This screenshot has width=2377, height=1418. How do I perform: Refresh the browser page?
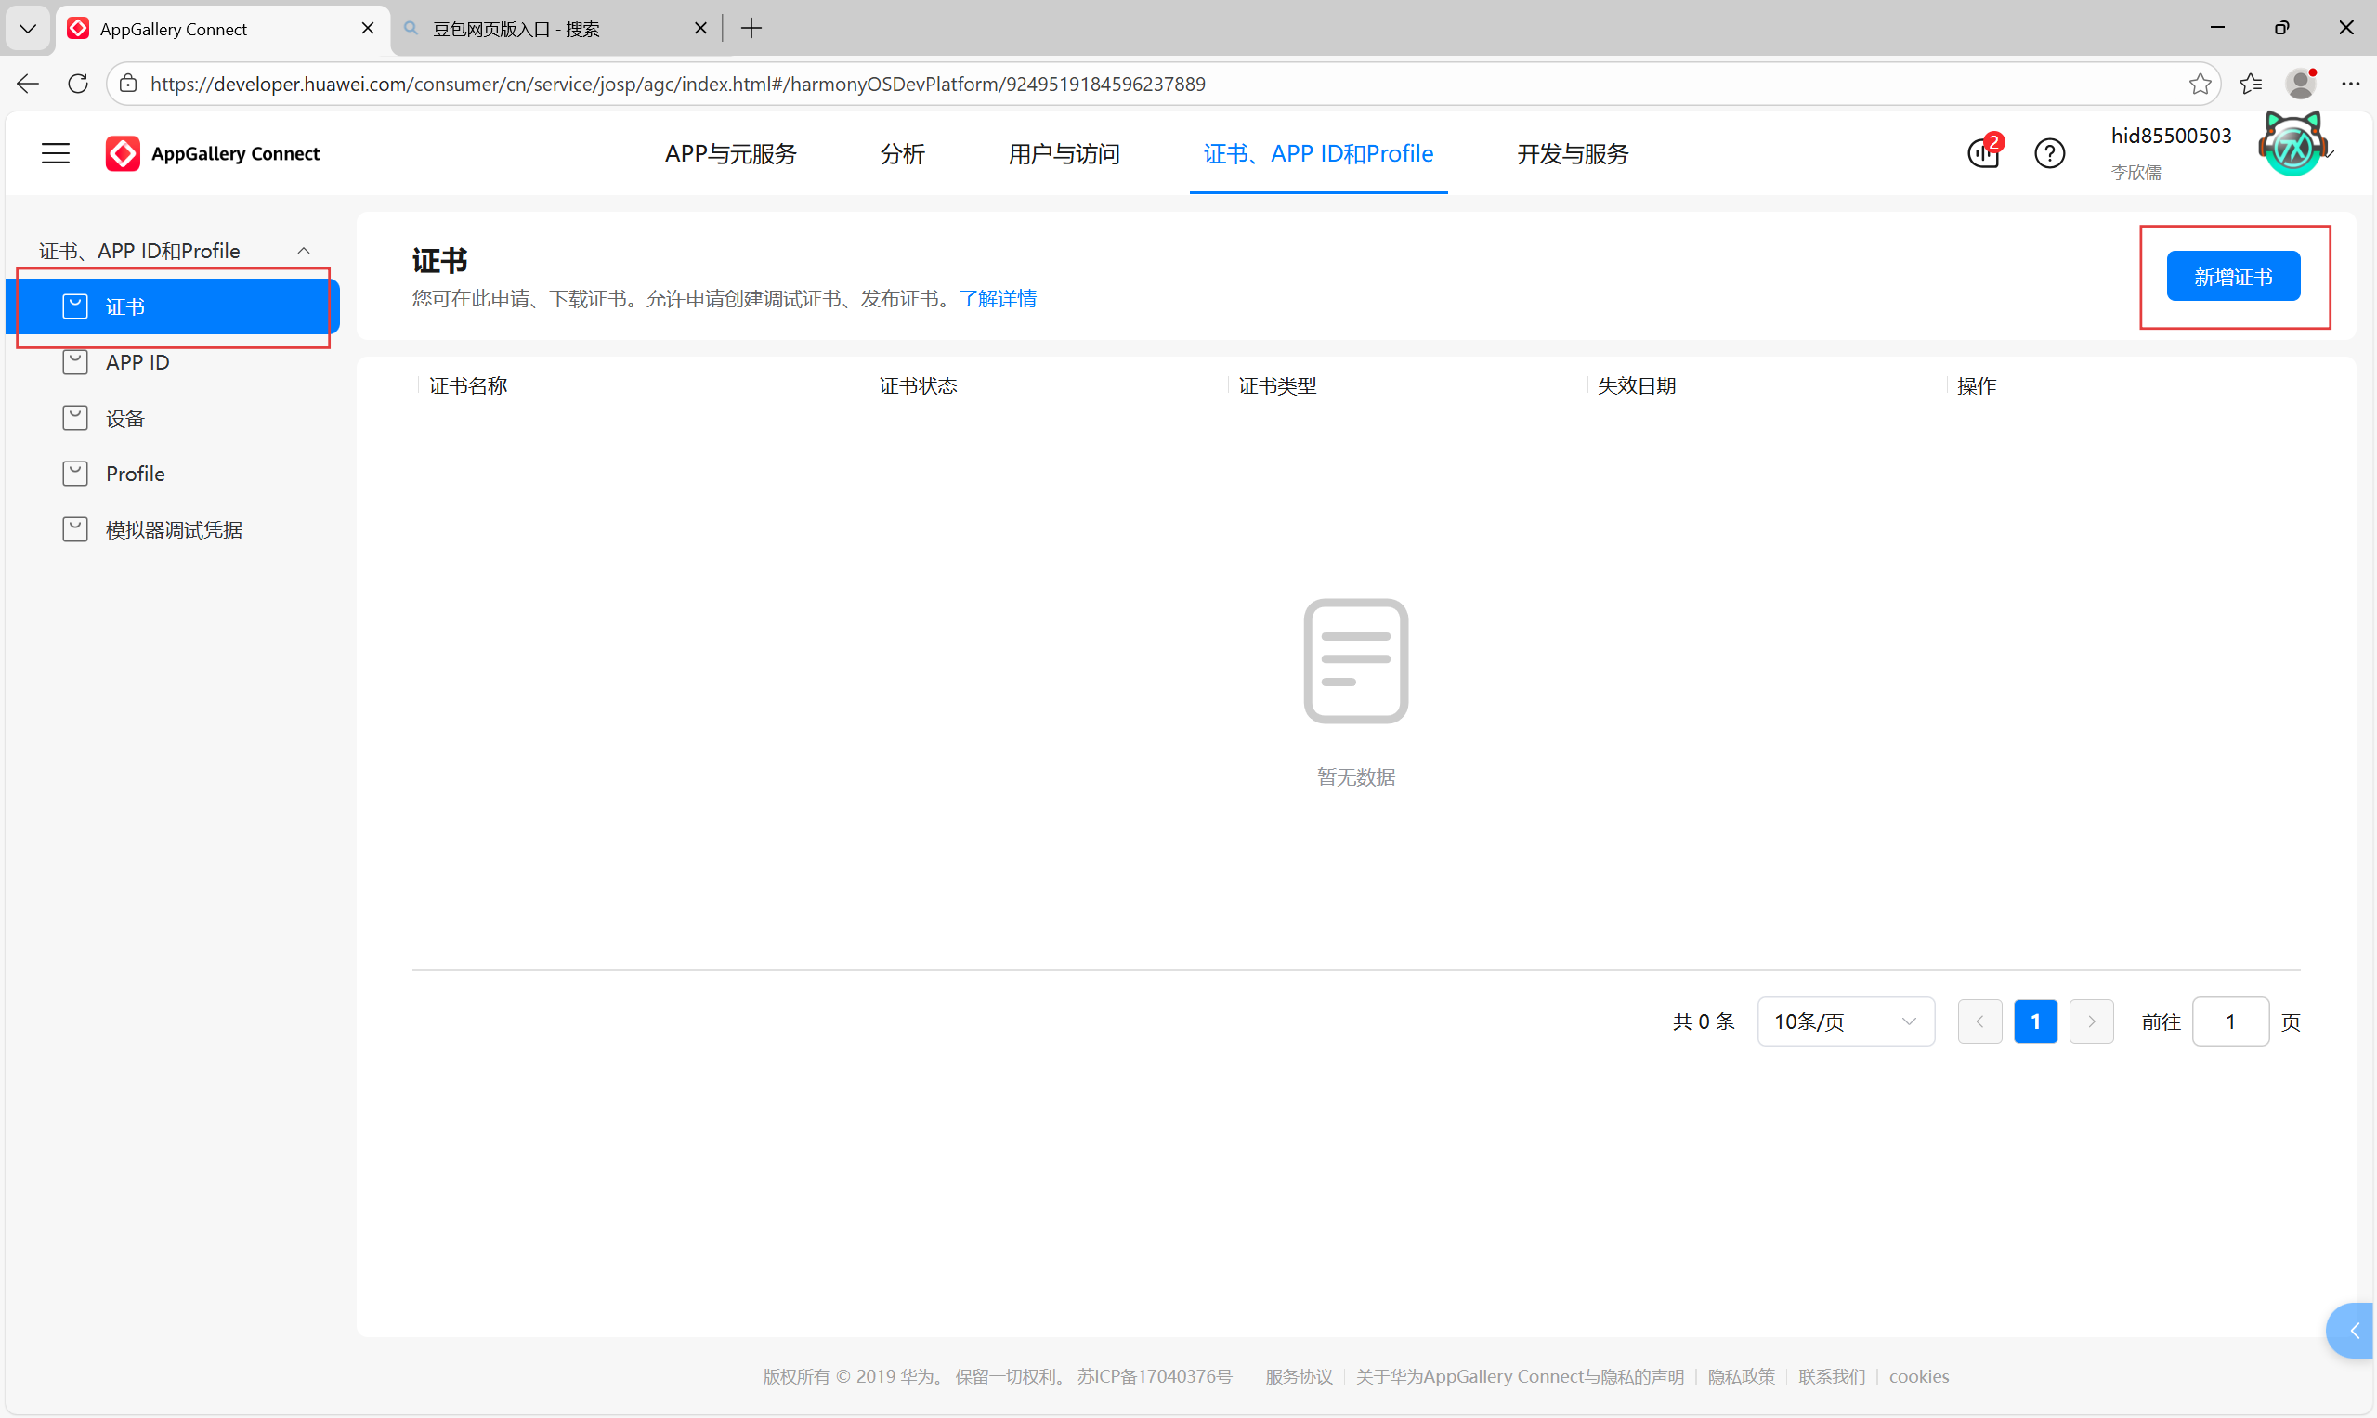78,85
